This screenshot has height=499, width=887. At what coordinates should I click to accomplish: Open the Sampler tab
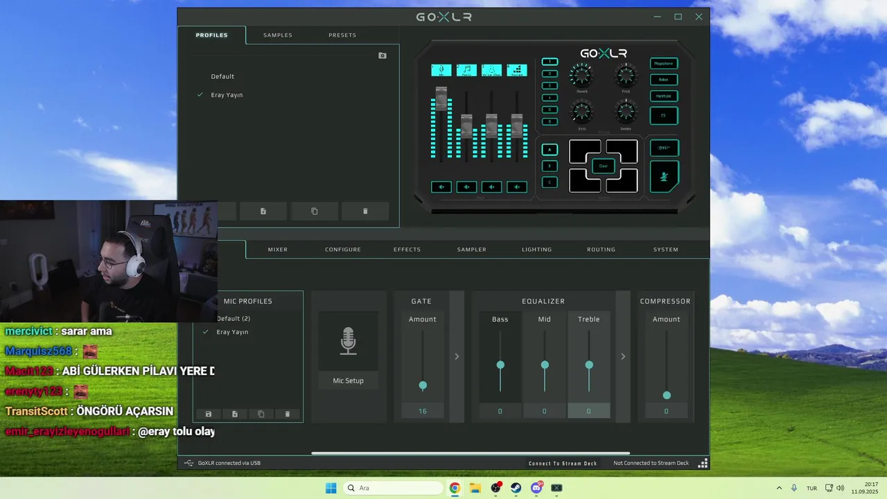[472, 249]
